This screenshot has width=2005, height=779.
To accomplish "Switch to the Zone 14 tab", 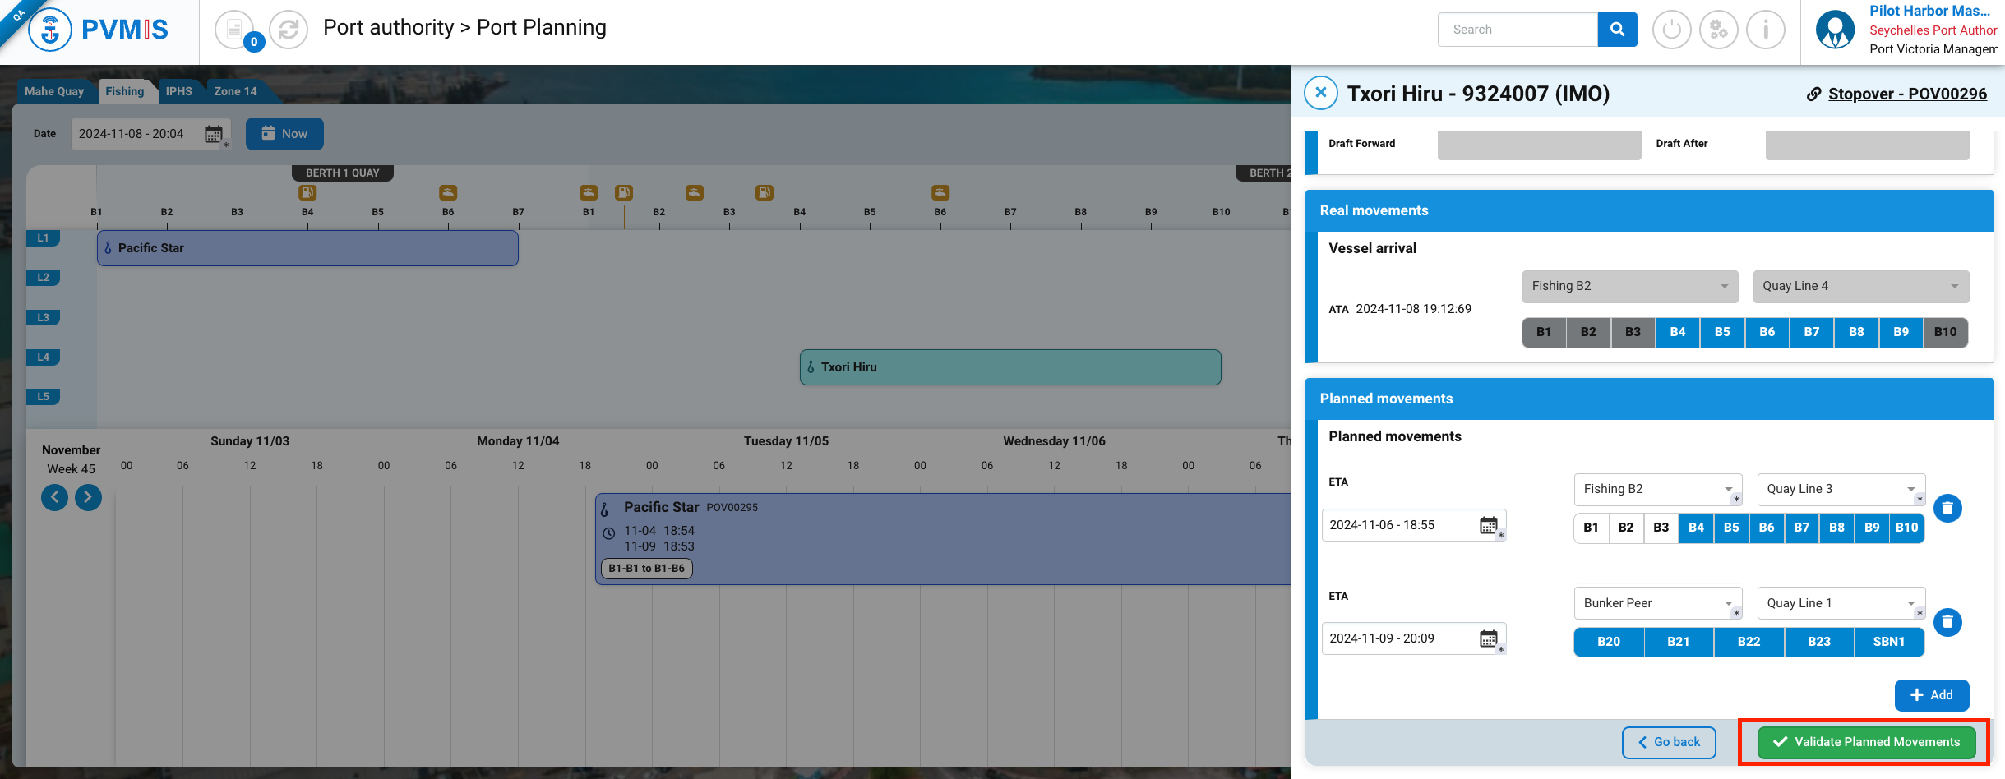I will (235, 91).
